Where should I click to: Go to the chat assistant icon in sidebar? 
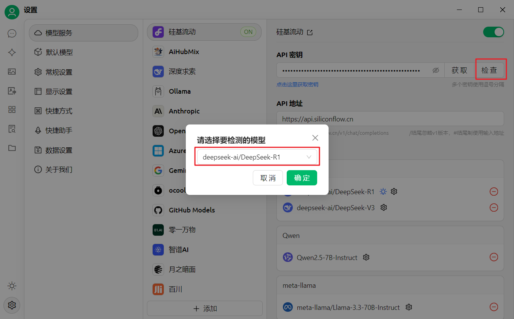click(12, 33)
